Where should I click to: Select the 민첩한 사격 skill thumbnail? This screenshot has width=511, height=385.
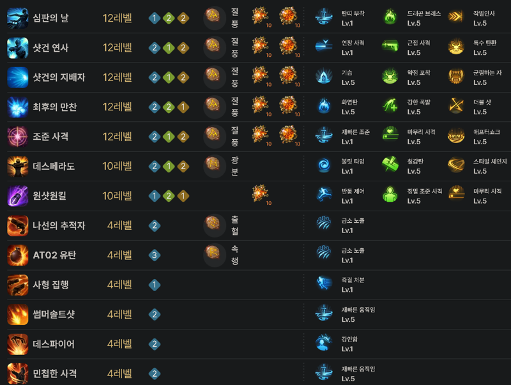pos(18,374)
